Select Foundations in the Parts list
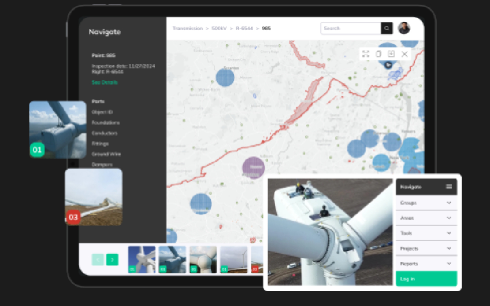 pos(106,123)
